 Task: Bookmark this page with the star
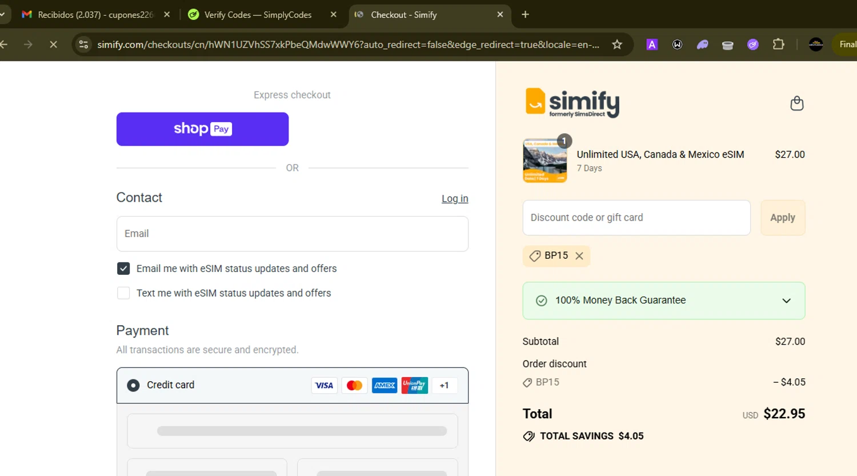[617, 45]
